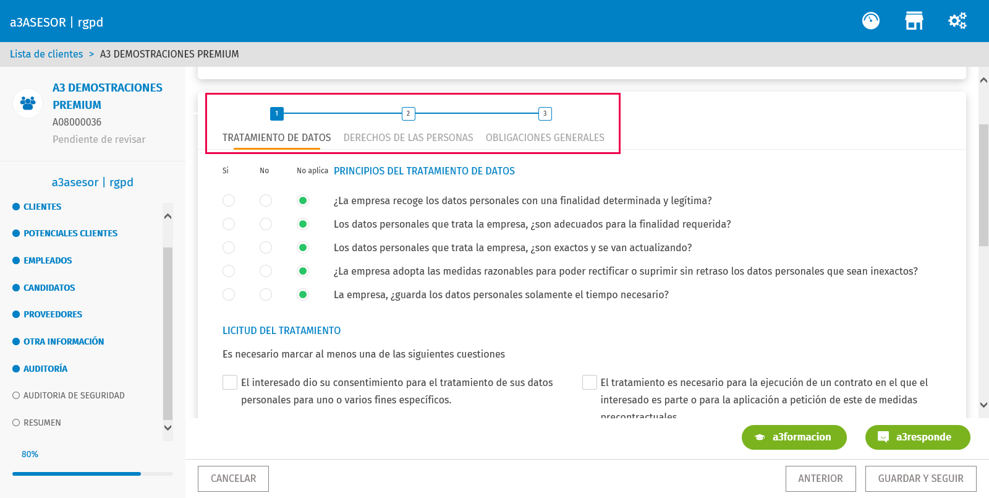This screenshot has width=989, height=498.
Task: Open OTRA INFORMACIÓN section in sidebar
Action: (64, 341)
